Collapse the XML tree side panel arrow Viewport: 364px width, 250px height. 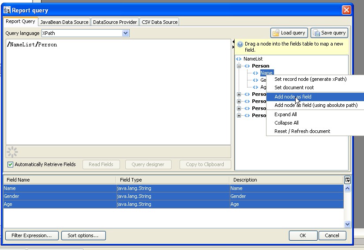pos(233,47)
